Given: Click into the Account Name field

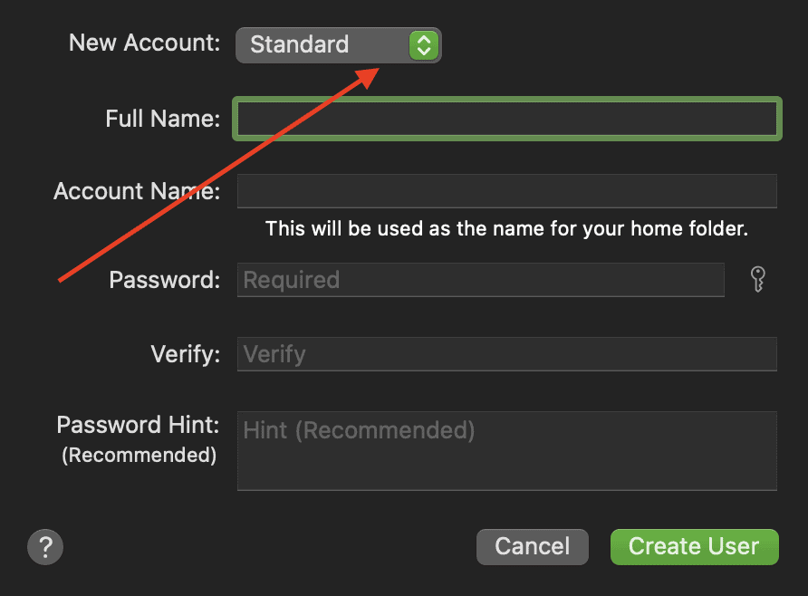Looking at the screenshot, I should (506, 191).
